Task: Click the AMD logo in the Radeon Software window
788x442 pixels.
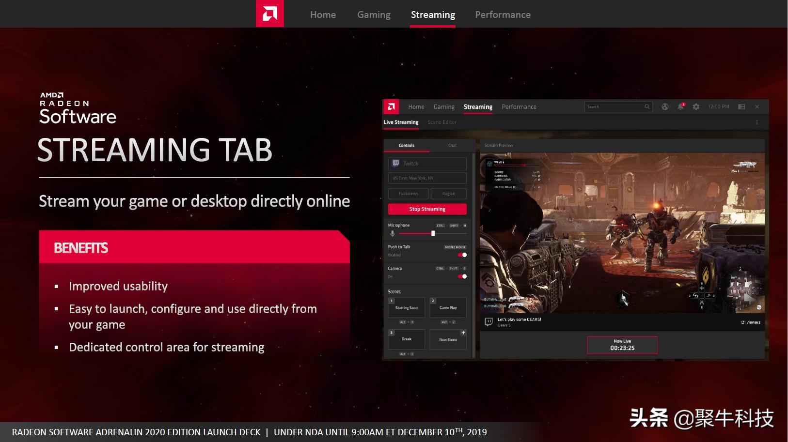Action: point(391,107)
